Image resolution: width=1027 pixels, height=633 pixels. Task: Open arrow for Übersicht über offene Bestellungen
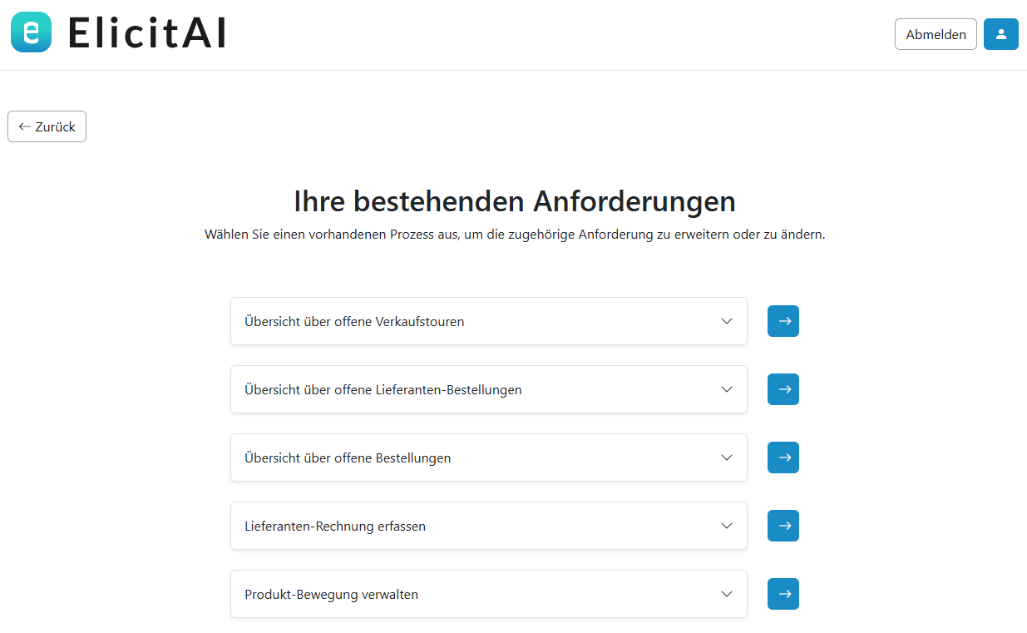click(x=783, y=457)
